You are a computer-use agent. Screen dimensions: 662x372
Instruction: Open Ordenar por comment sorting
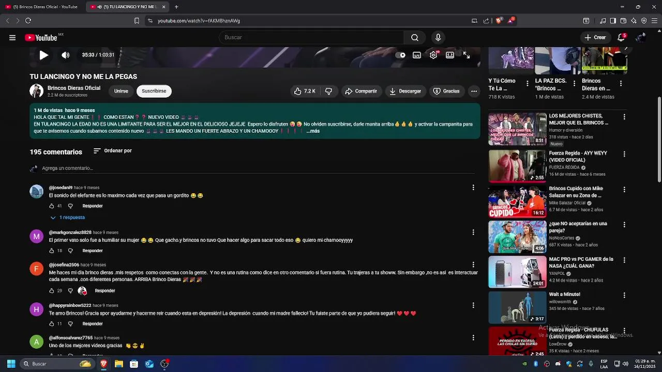[x=113, y=151]
